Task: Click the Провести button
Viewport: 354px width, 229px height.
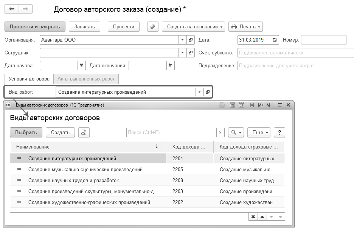Action: pyautogui.click(x=124, y=26)
